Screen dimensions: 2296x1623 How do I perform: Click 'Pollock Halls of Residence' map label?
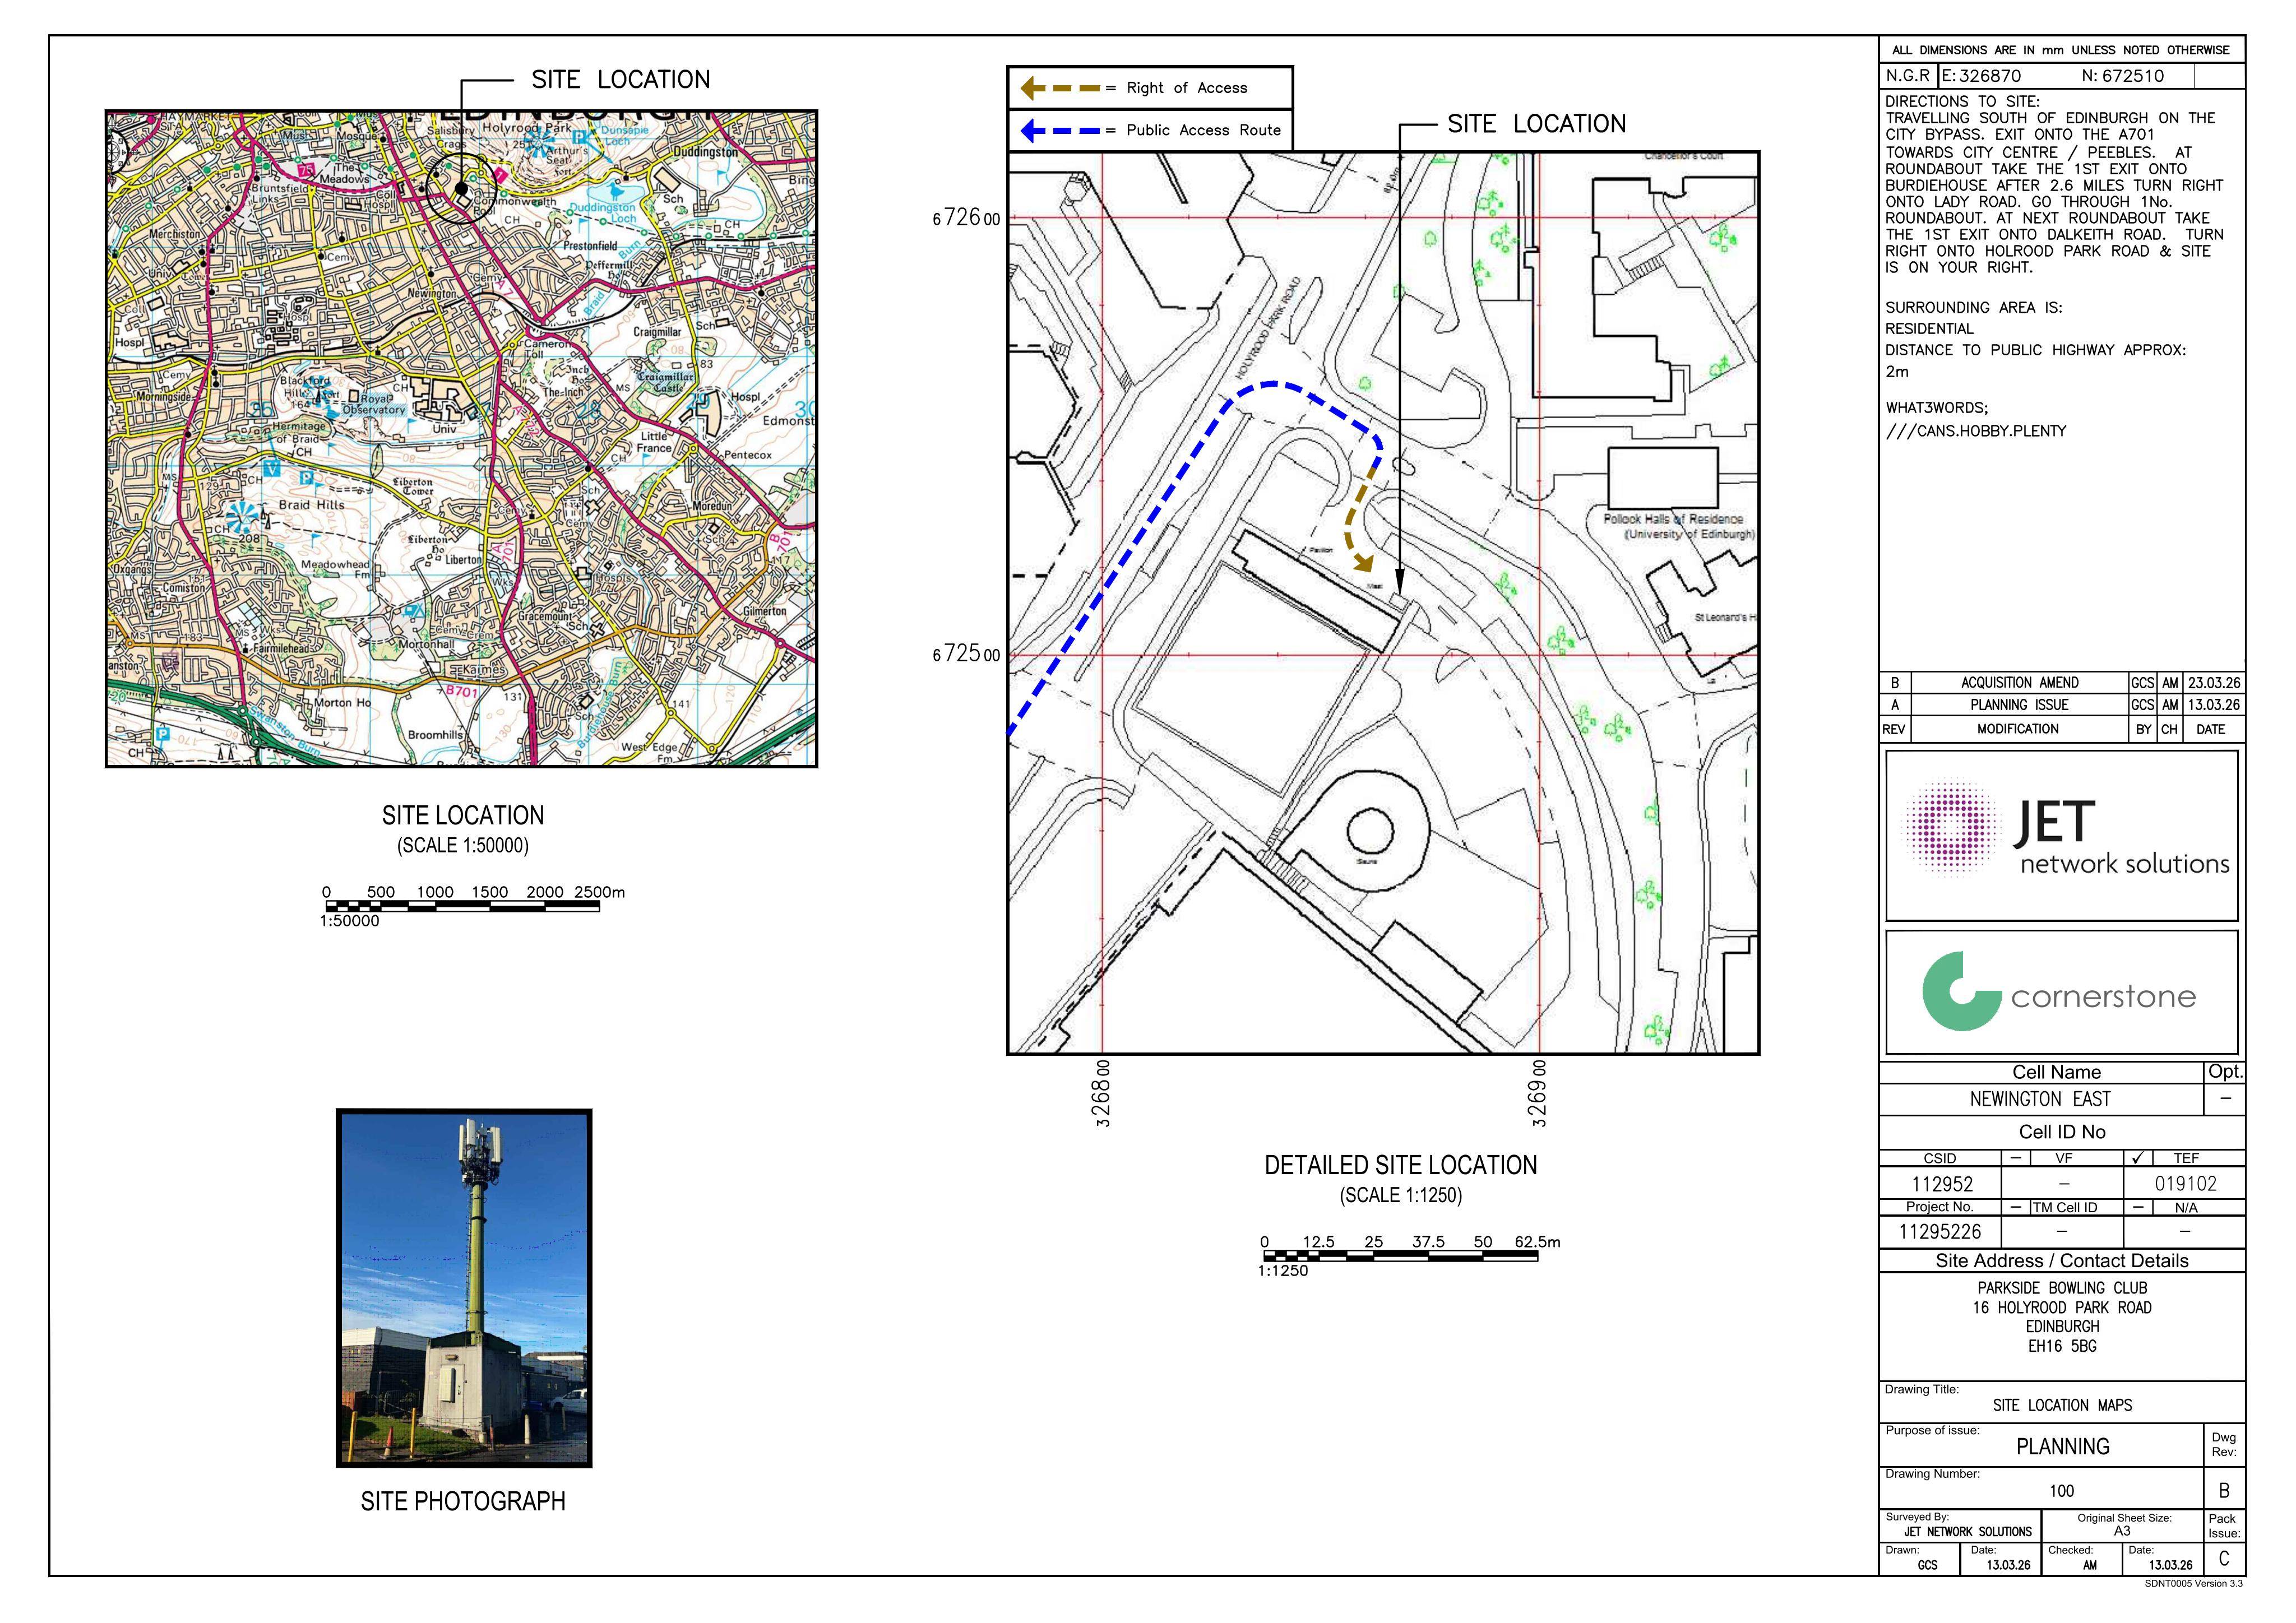click(x=1673, y=519)
